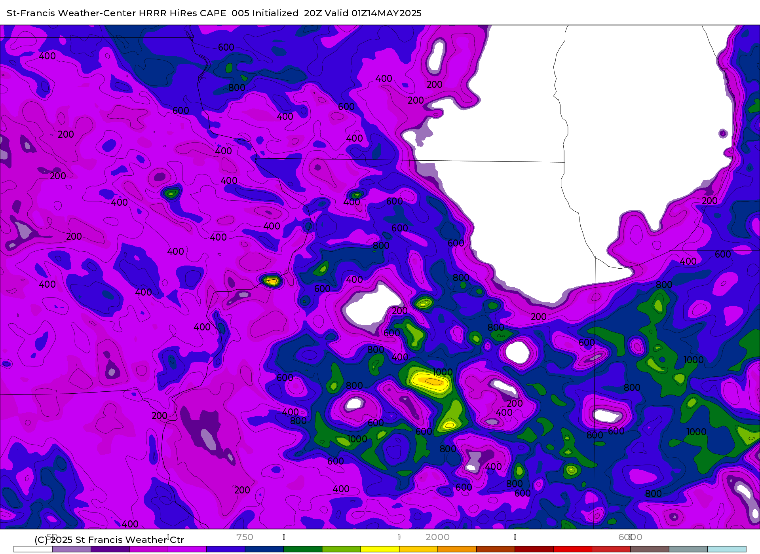This screenshot has width=760, height=554.
Task: Click the '2000' legend scale label
Action: 437,537
